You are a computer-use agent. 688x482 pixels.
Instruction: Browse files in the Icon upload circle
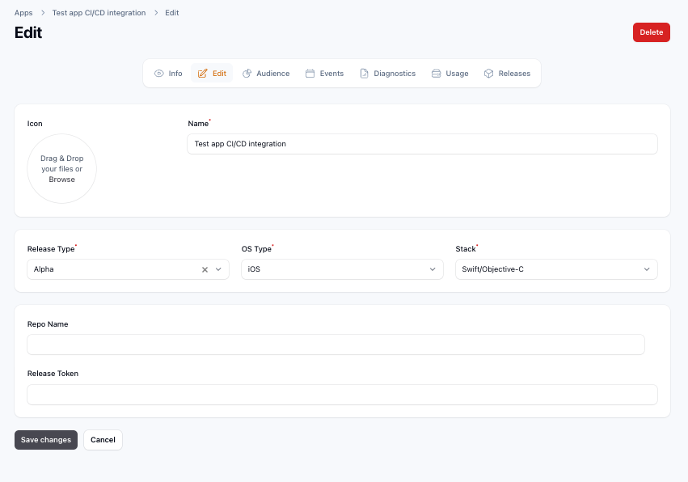pyautogui.click(x=61, y=180)
